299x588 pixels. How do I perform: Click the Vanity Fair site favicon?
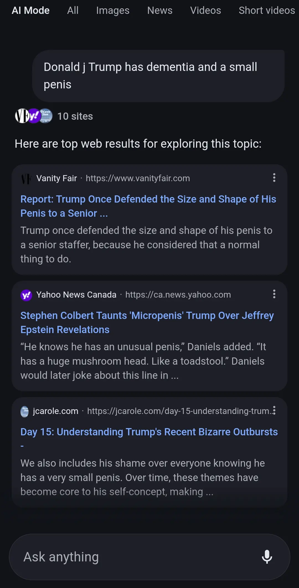(26, 178)
